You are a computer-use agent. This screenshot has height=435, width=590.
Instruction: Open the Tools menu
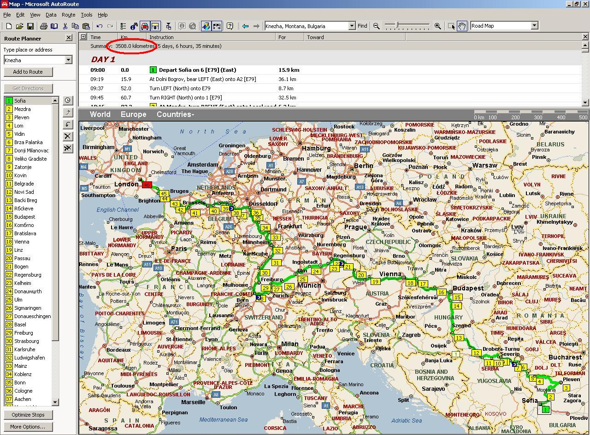pos(87,15)
